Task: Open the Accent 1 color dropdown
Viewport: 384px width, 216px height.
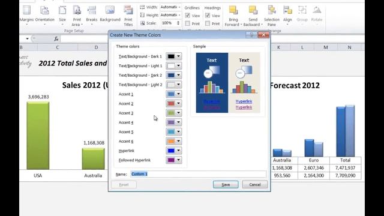Action: pos(178,94)
